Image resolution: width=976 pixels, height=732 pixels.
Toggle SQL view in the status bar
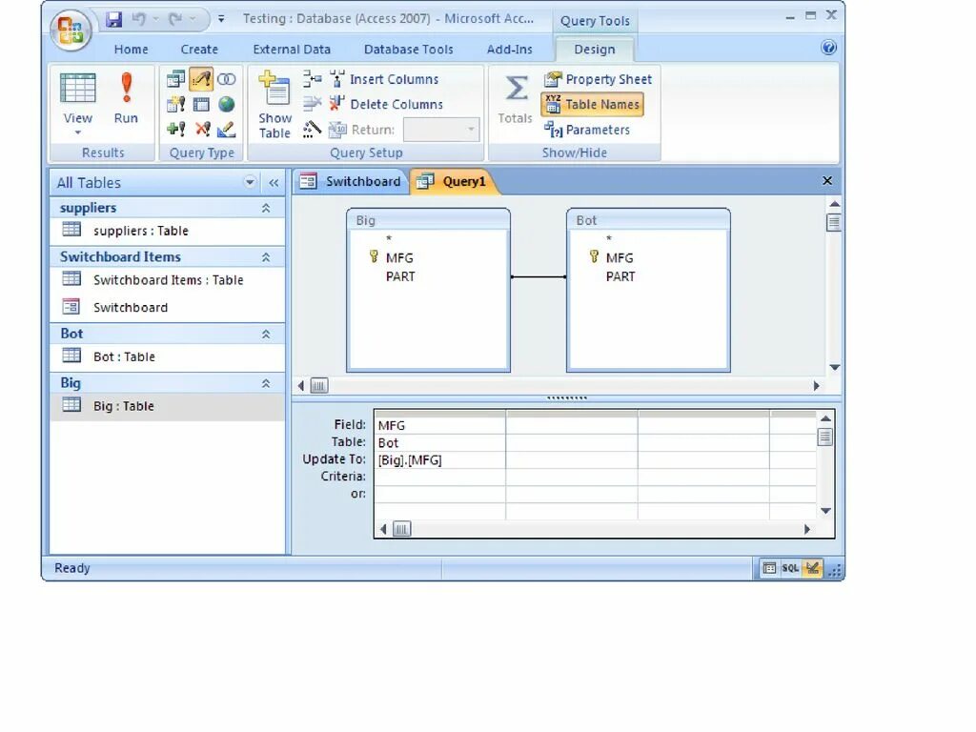tap(791, 567)
